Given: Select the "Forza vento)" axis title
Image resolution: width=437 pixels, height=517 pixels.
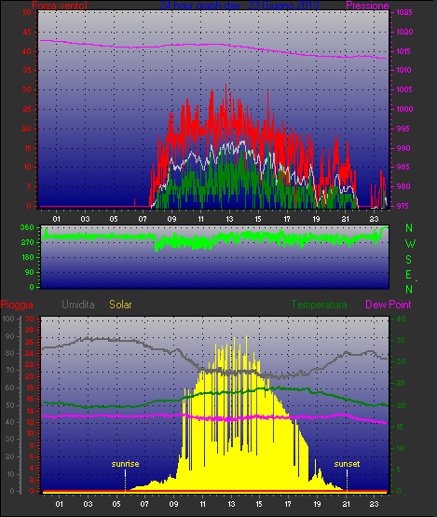Looking at the screenshot, I should 60,6.
